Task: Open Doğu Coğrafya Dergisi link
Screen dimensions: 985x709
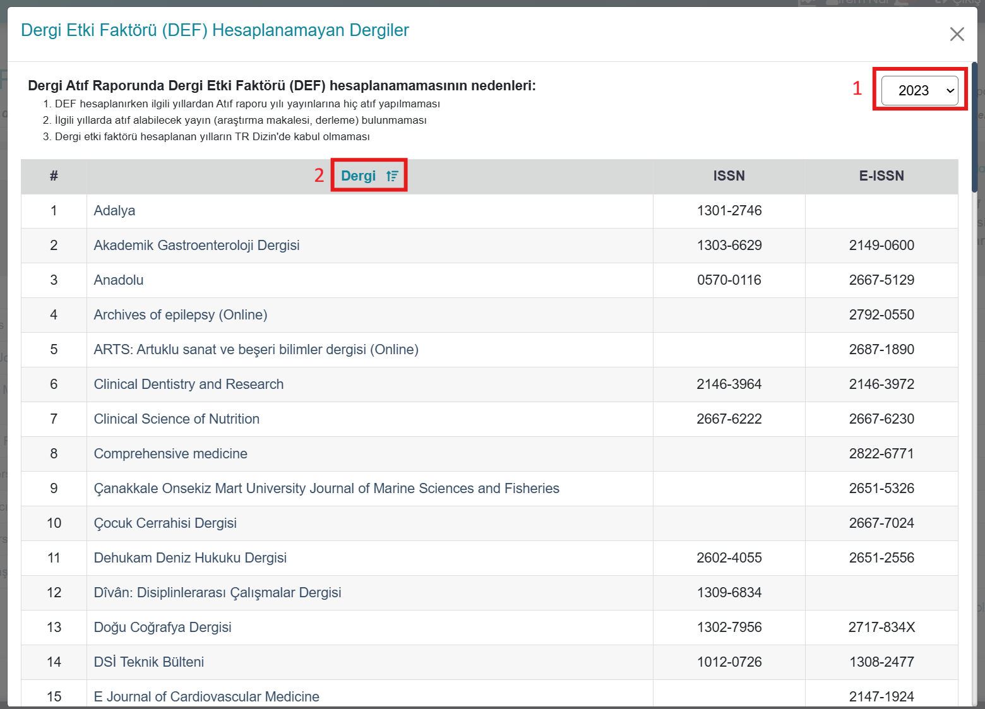Action: (x=162, y=628)
